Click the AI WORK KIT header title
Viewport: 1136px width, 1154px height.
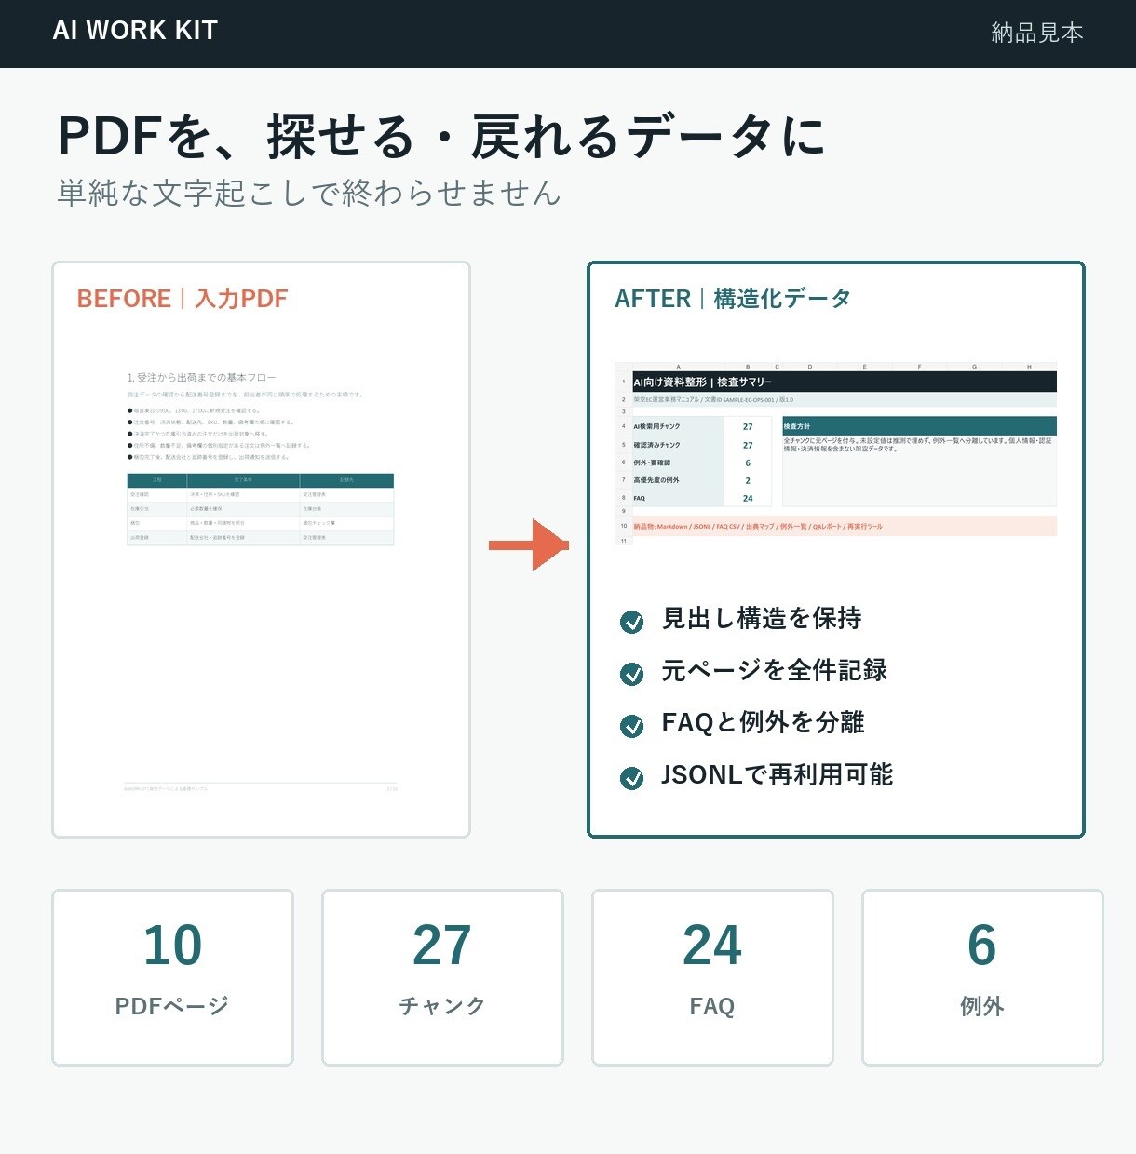pyautogui.click(x=135, y=31)
